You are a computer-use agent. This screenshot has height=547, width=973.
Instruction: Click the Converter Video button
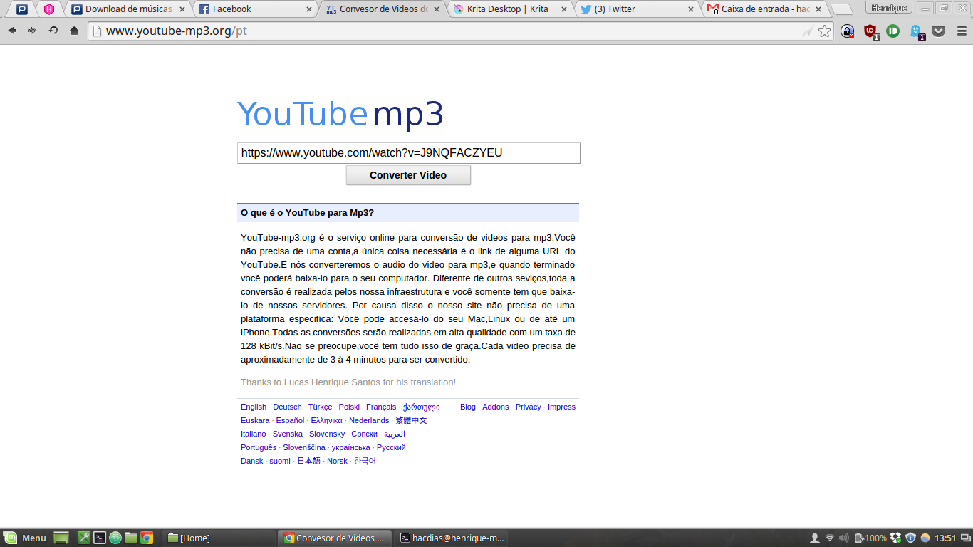coord(408,175)
